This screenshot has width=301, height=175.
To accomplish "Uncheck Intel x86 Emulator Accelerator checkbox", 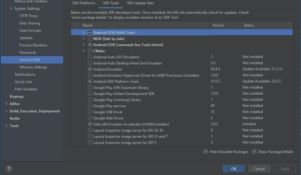I will [90, 124].
